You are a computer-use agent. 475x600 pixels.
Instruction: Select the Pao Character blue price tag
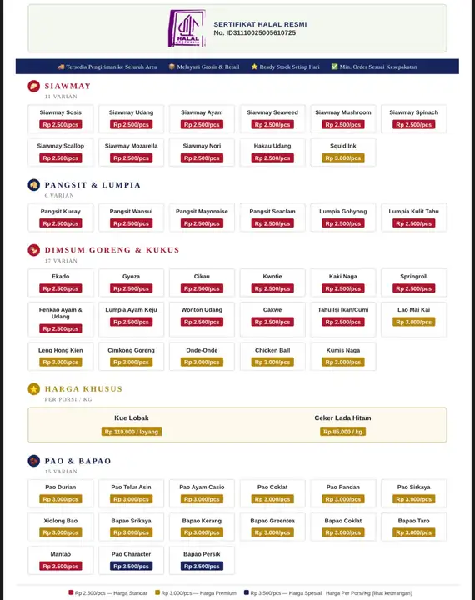pyautogui.click(x=132, y=567)
